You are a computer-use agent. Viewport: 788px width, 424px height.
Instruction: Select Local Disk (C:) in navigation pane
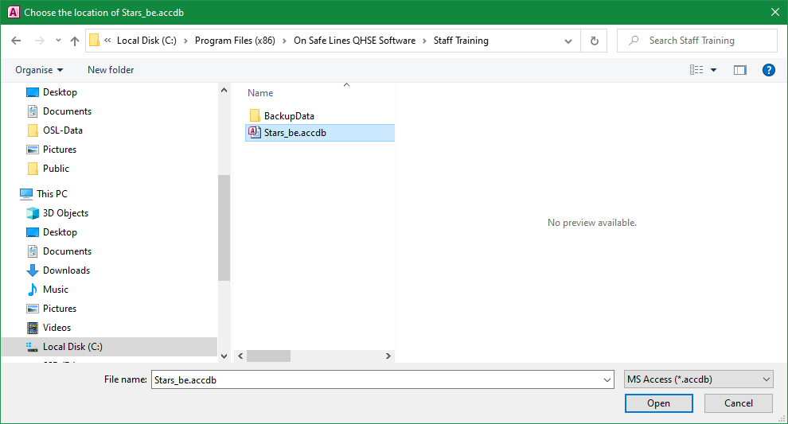click(110, 347)
